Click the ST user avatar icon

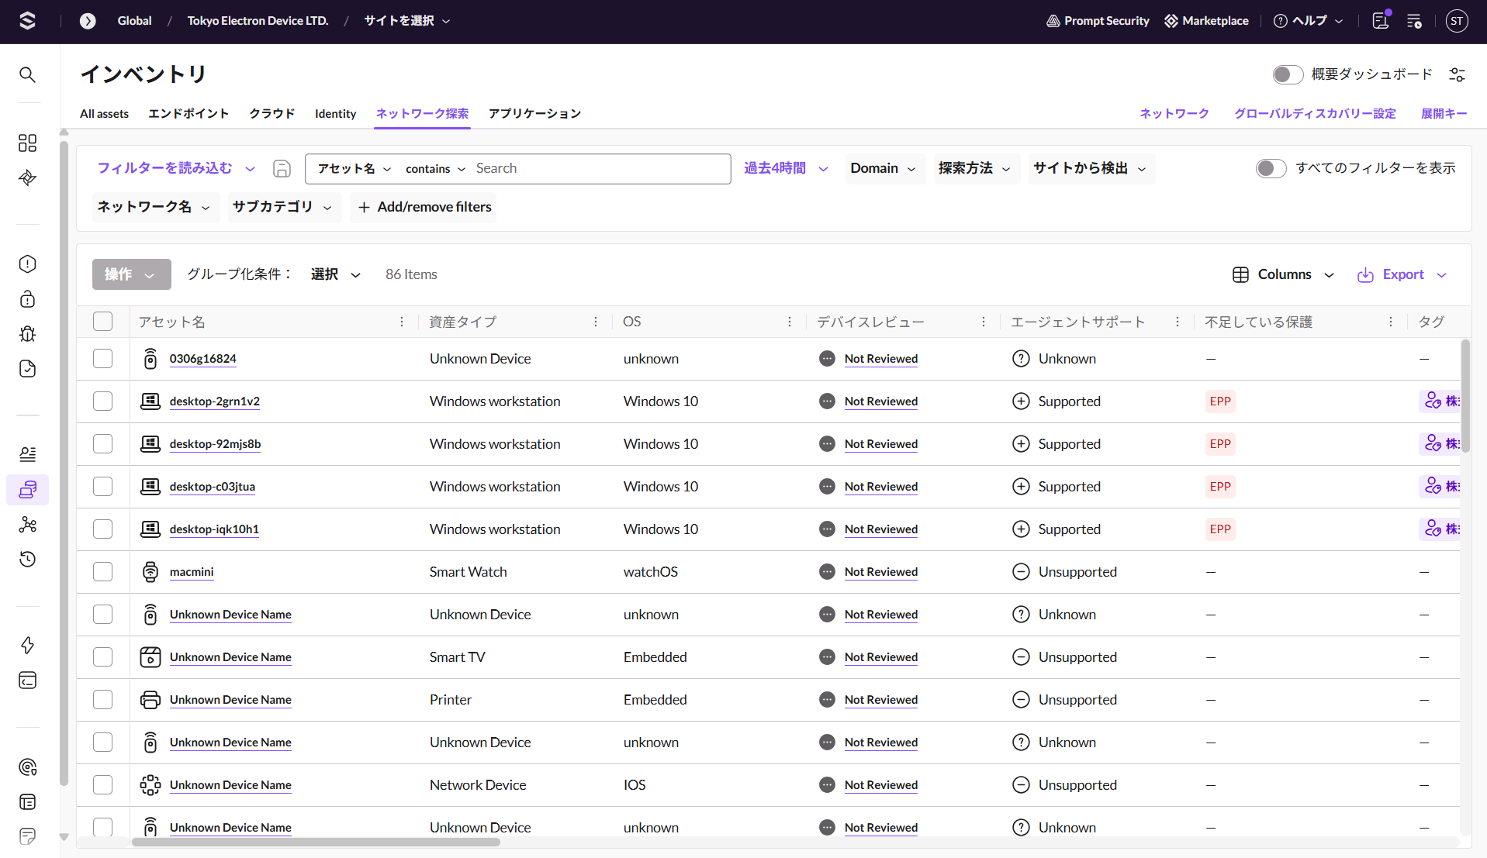(x=1457, y=21)
